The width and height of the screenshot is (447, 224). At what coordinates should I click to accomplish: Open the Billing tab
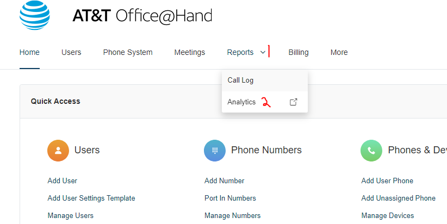pyautogui.click(x=299, y=52)
